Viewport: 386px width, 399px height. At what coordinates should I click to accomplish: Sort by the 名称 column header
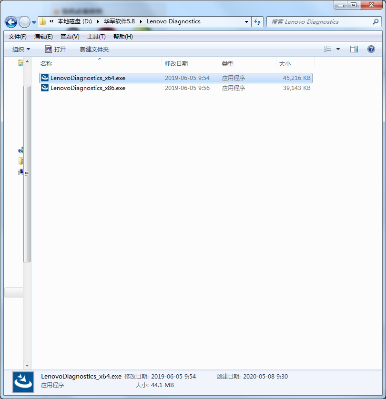(x=101, y=64)
